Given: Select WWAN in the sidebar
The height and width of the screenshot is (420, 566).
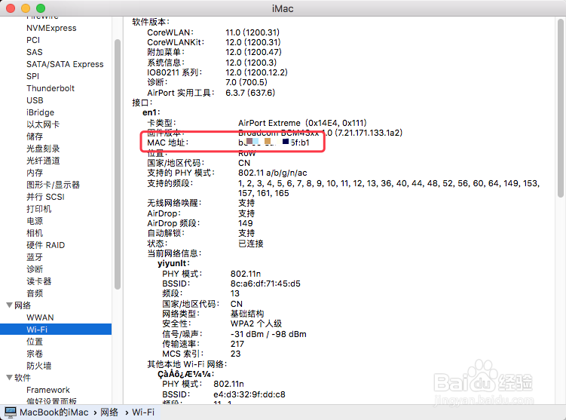Looking at the screenshot, I should (x=40, y=317).
